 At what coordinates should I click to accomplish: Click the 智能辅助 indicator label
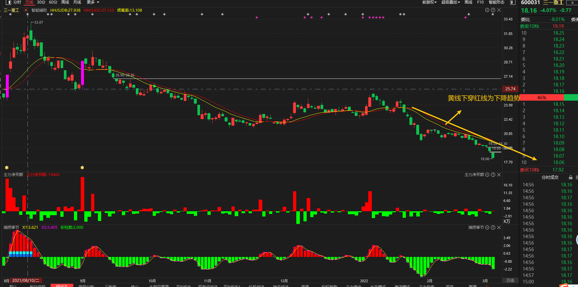pyautogui.click(x=39, y=10)
